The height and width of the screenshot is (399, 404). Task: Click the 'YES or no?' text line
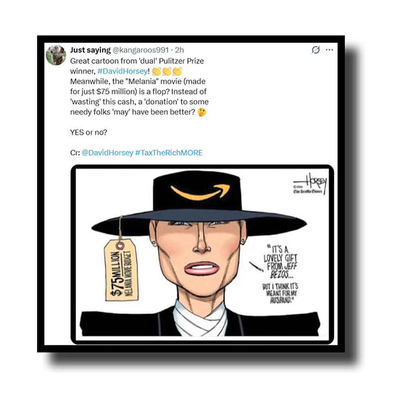[88, 133]
